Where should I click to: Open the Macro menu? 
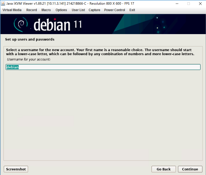pyautogui.click(x=46, y=10)
